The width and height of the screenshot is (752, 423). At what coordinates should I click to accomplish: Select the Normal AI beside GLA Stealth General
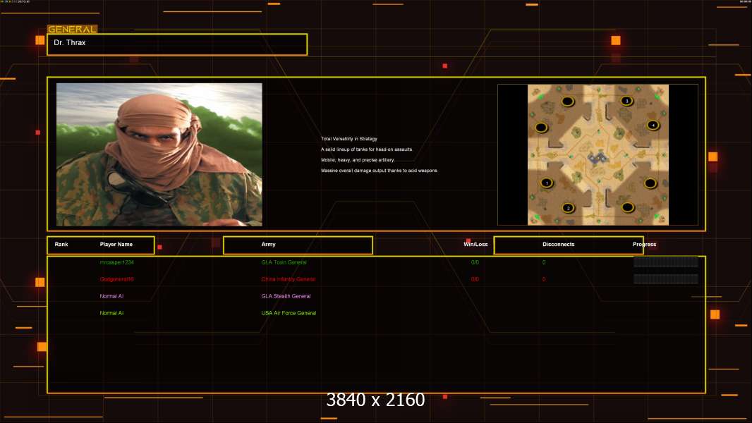point(111,296)
